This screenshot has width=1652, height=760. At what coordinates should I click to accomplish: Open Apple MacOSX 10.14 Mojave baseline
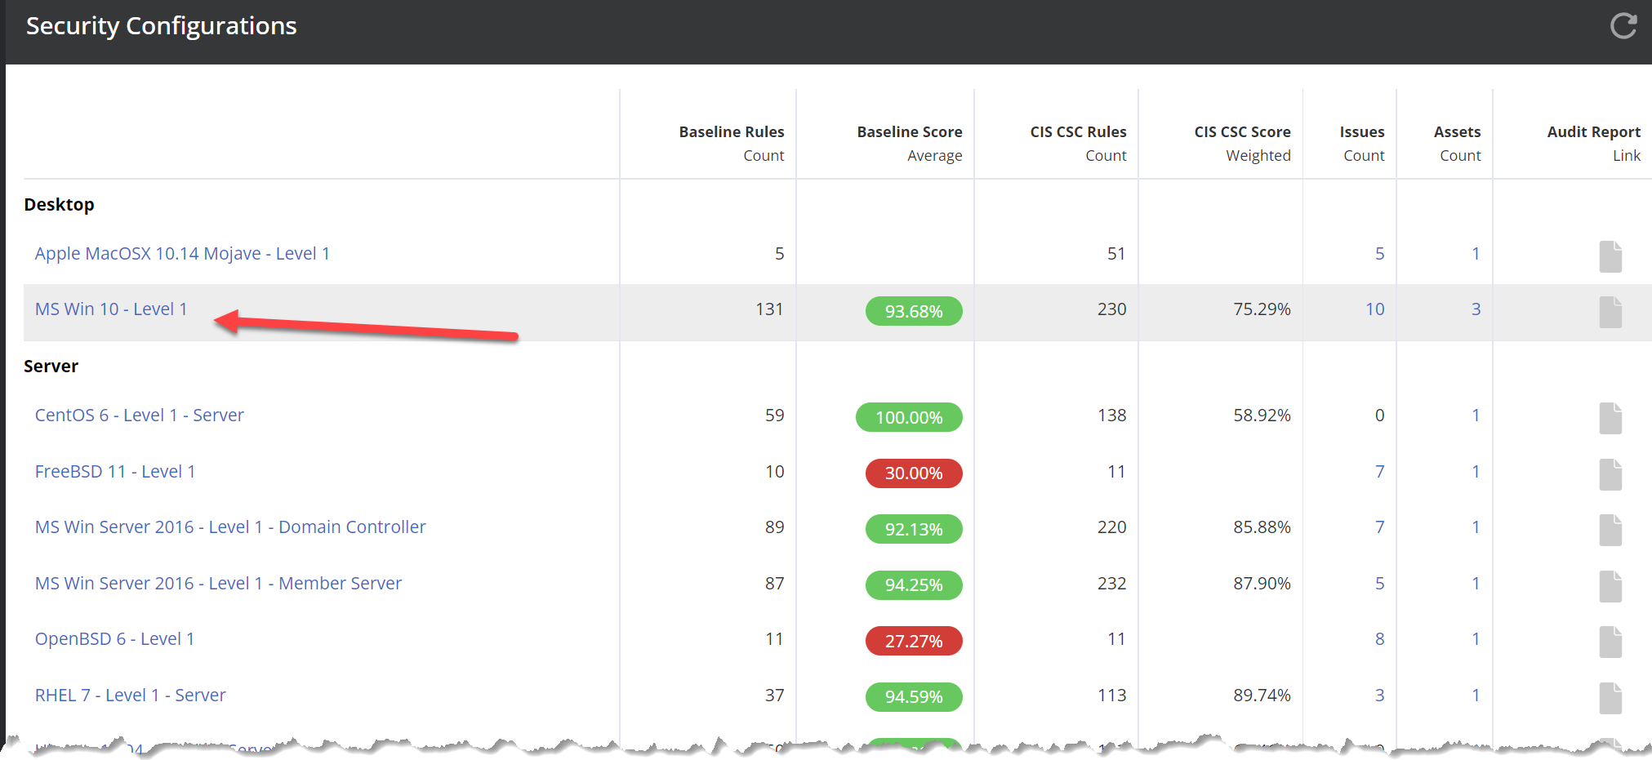(182, 254)
